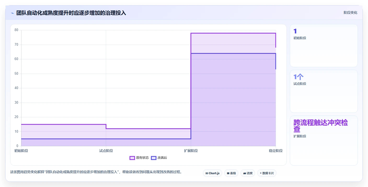Click the chart title 团队自动化成熟度提升时应逐步增加的治理投入
Viewport: 368px width, 187px height.
coord(71,13)
